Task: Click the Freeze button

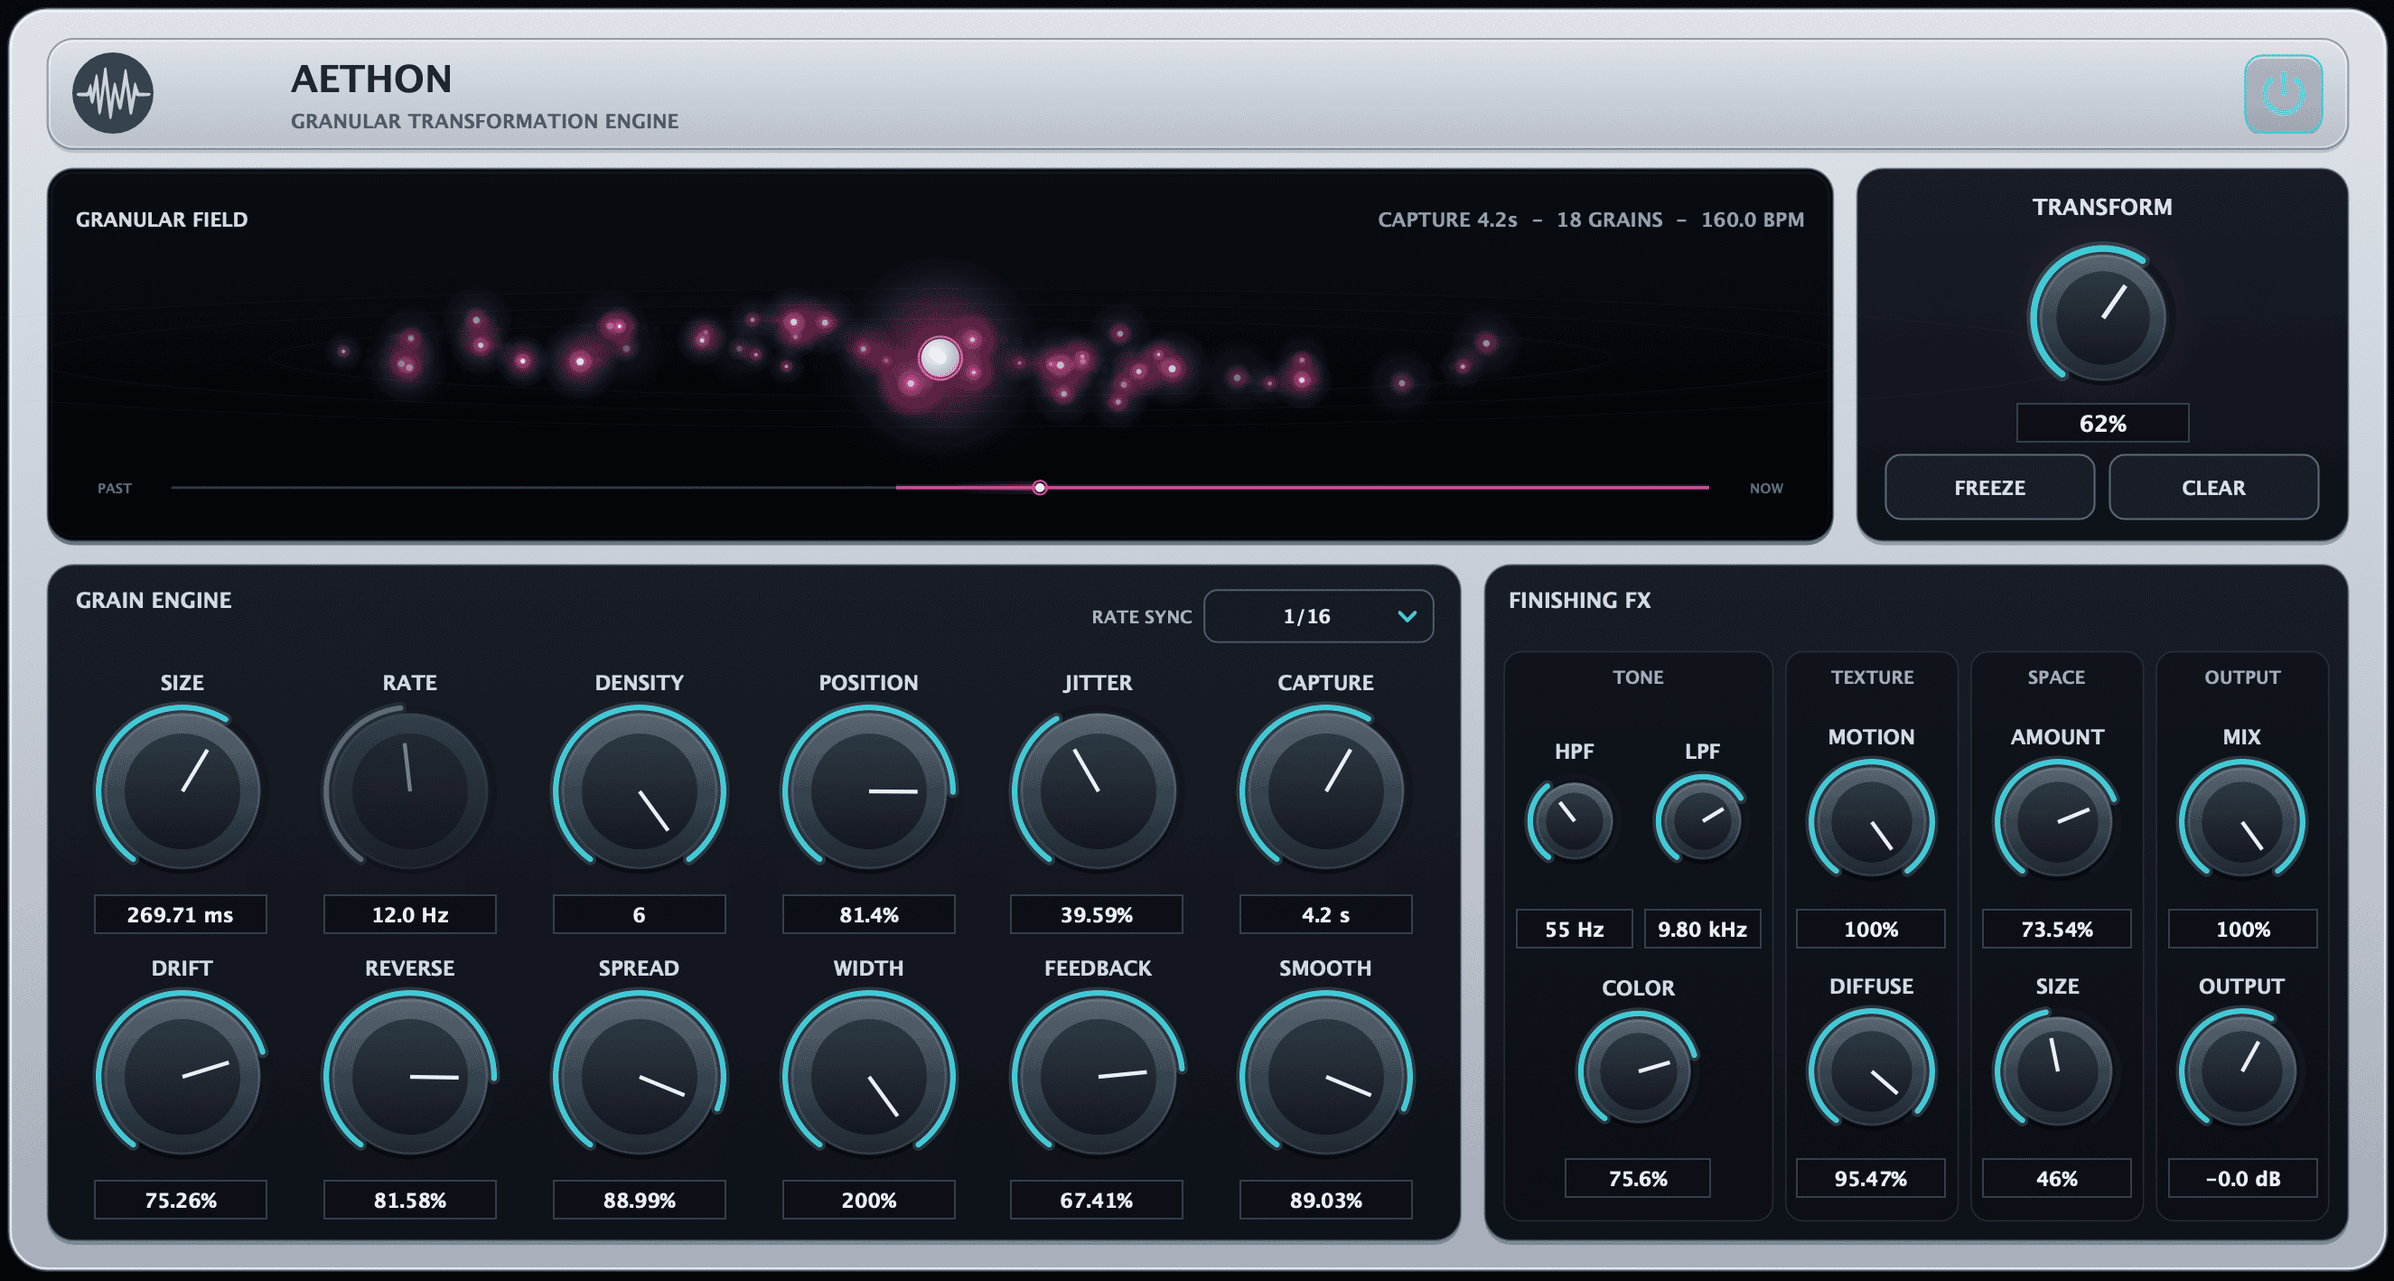Action: click(1988, 487)
